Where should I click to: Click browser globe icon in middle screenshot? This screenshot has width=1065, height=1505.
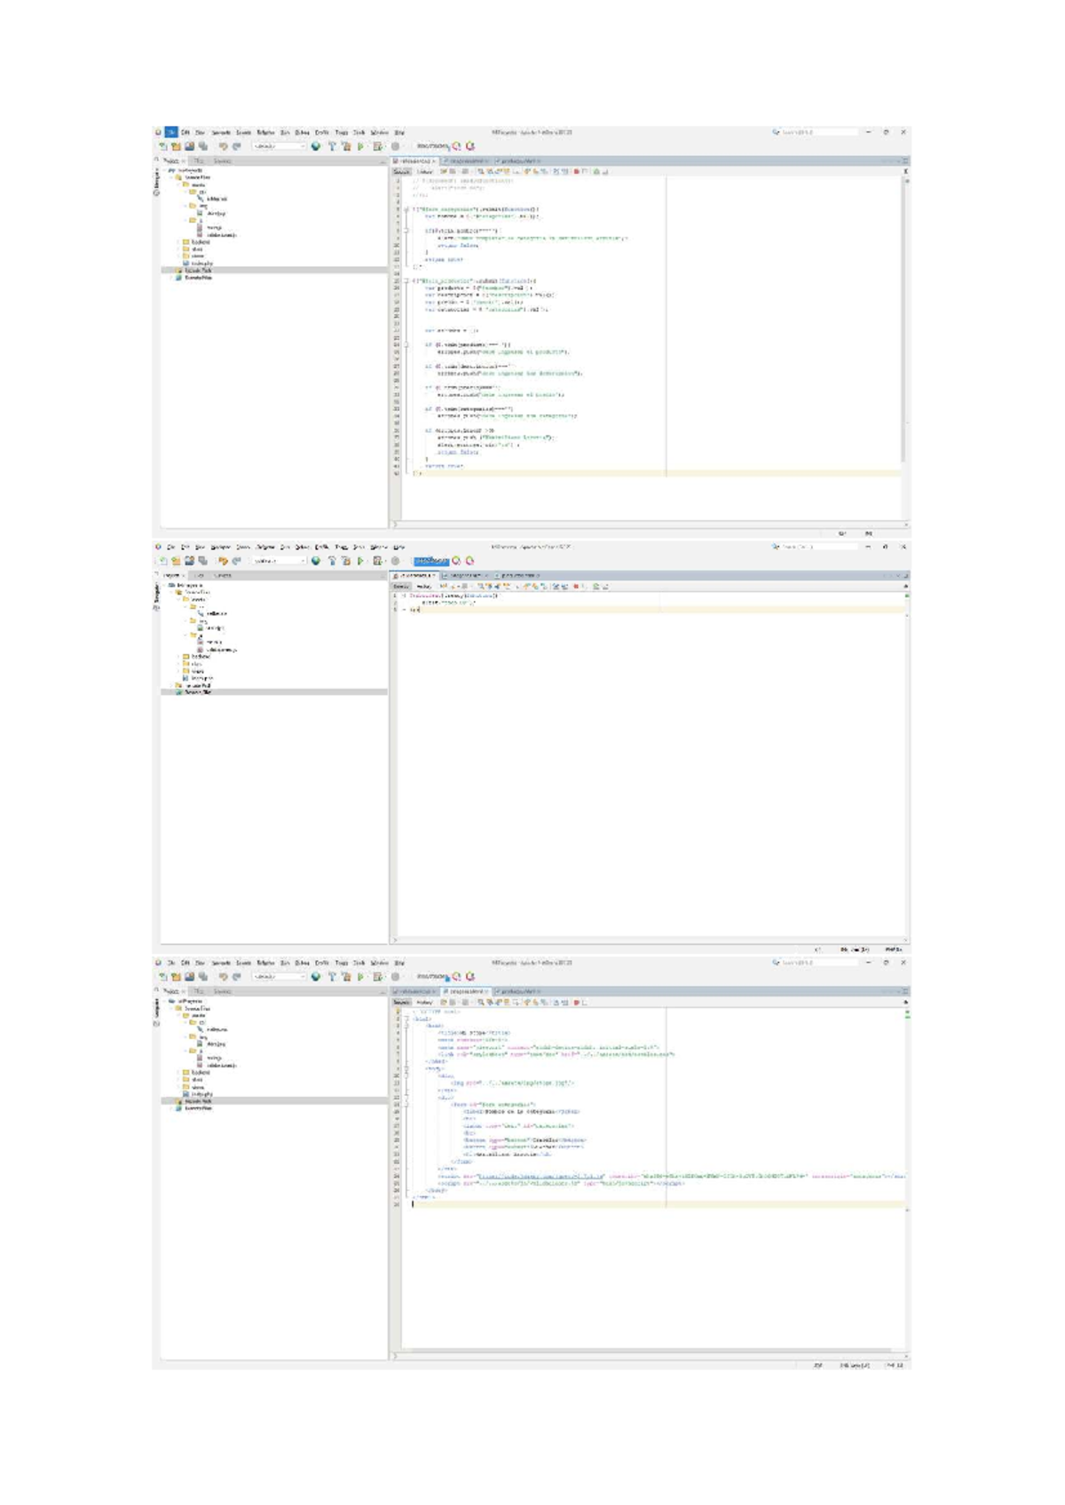315,561
